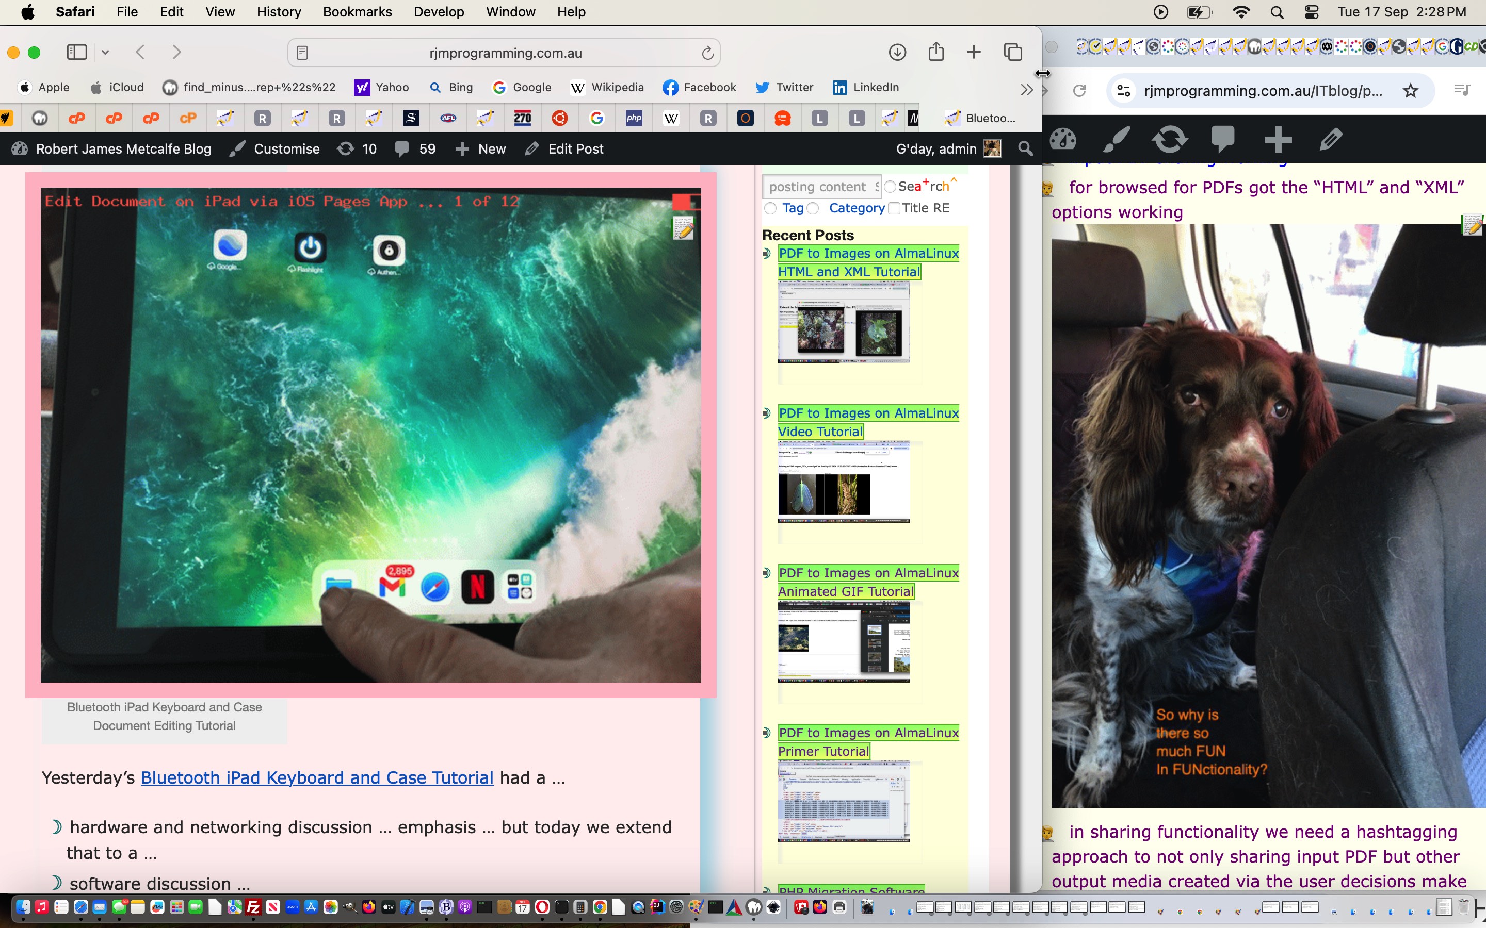Image resolution: width=1486 pixels, height=928 pixels.
Task: Open the sidebar options dropdown arrow
Action: click(x=105, y=52)
